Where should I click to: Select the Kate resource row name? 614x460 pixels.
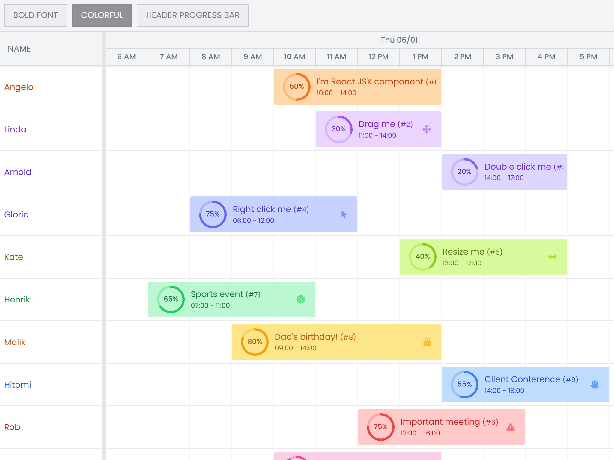click(14, 257)
